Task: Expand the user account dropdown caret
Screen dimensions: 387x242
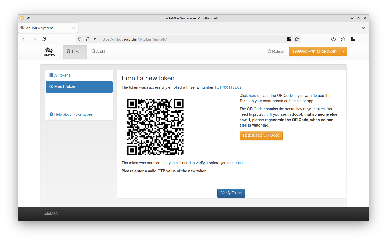Action: [x=344, y=52]
